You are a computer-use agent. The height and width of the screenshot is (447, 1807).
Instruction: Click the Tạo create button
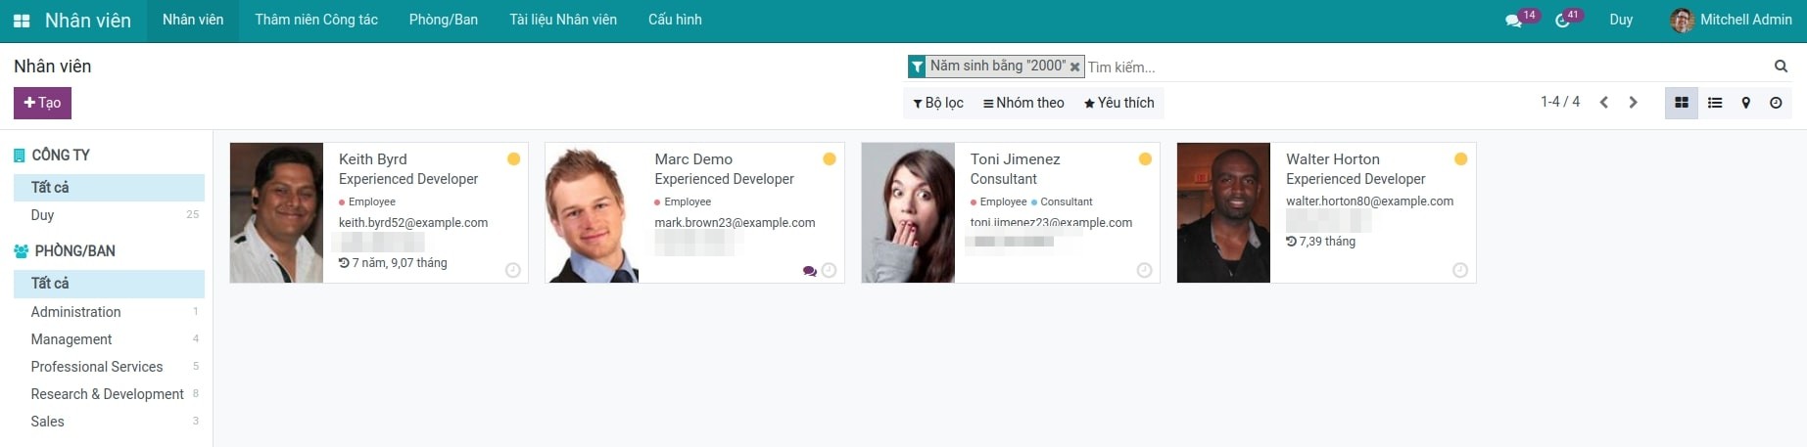tap(42, 103)
